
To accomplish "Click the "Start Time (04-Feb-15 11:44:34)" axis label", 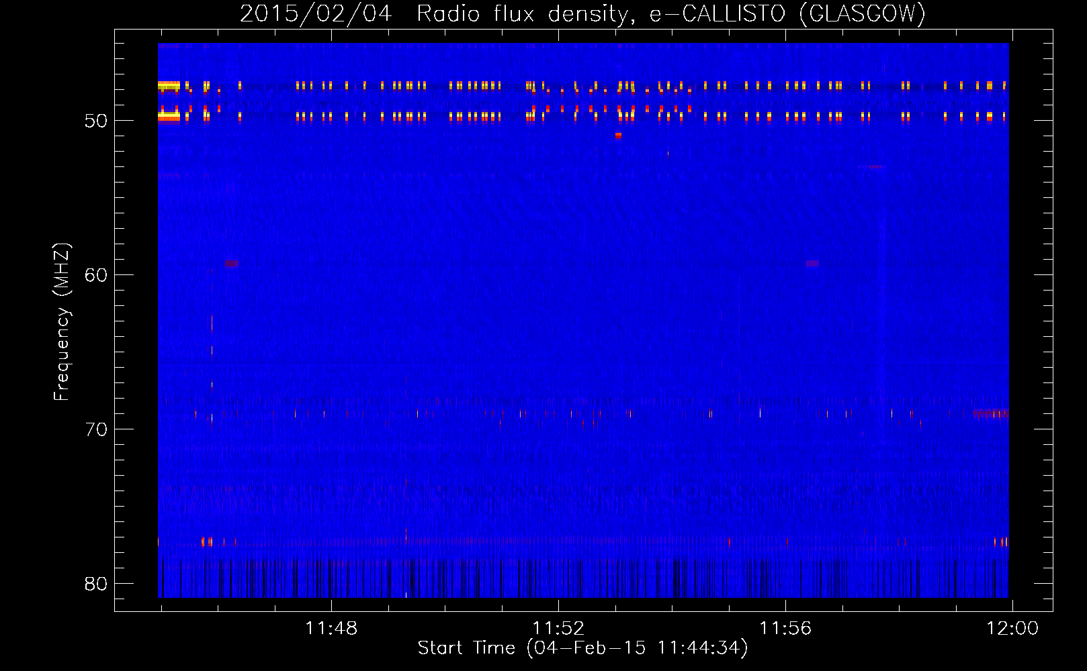I will pyautogui.click(x=582, y=648).
